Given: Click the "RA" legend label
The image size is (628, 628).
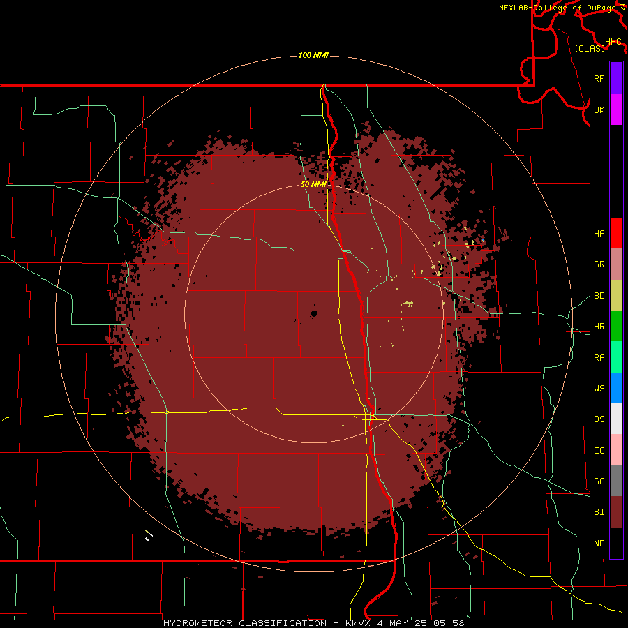Looking at the screenshot, I should tap(599, 358).
